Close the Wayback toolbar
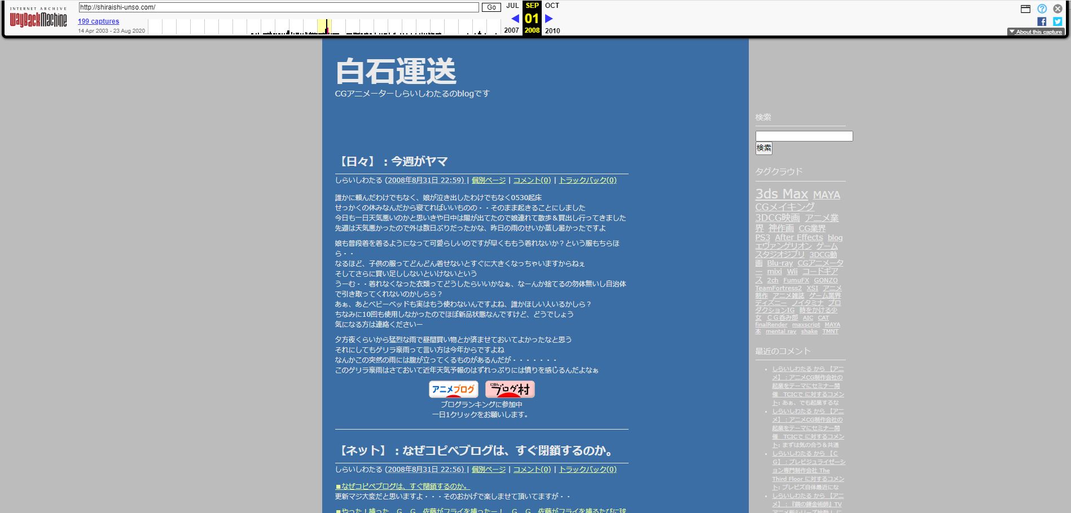This screenshot has width=1071, height=513. (x=1057, y=8)
